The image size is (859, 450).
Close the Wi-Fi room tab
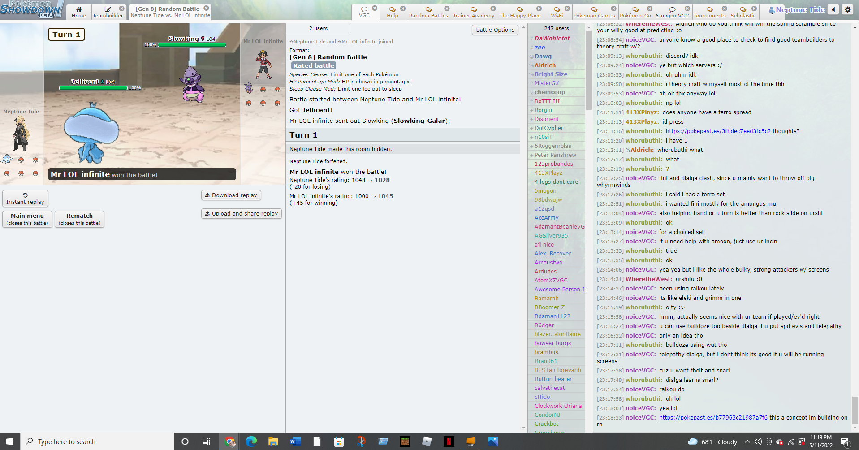click(x=567, y=9)
